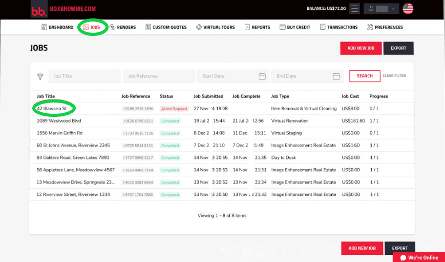Screen dimensions: 445x262
Task: Open the End Date calendar icon
Action: [x=336, y=76]
